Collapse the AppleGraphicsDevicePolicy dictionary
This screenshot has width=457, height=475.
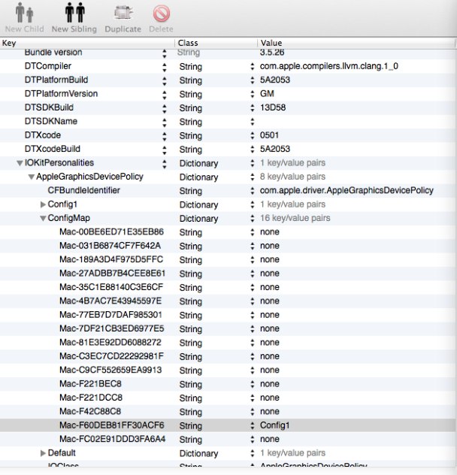point(32,177)
